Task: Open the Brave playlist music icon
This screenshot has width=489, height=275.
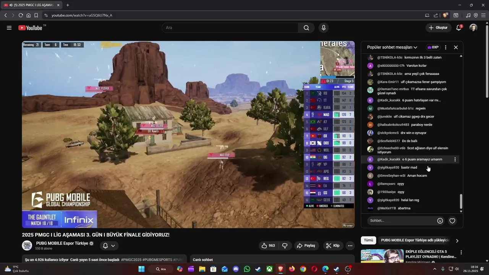Action: [468, 15]
